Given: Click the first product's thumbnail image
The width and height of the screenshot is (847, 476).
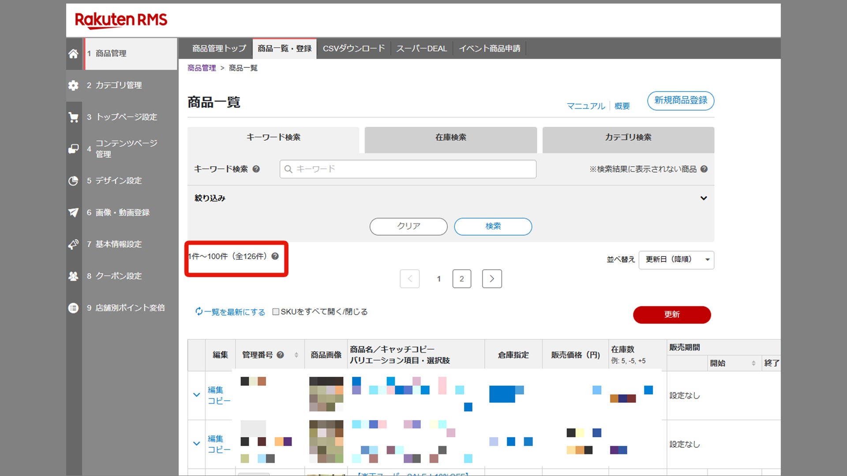Looking at the screenshot, I should pyautogui.click(x=326, y=394).
